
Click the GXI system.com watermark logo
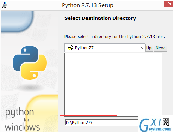coord(155,125)
